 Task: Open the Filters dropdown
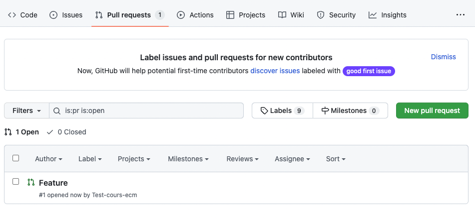coord(26,110)
